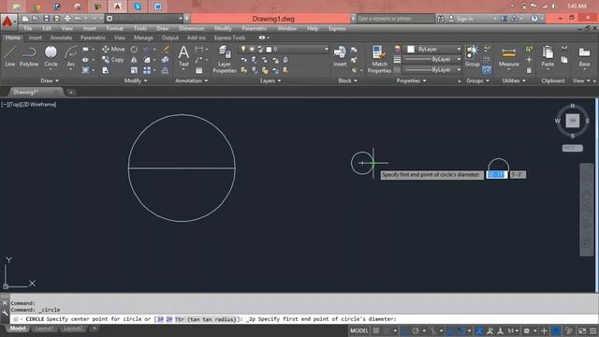
Task: Open the Dimension menu
Action: [x=192, y=29]
